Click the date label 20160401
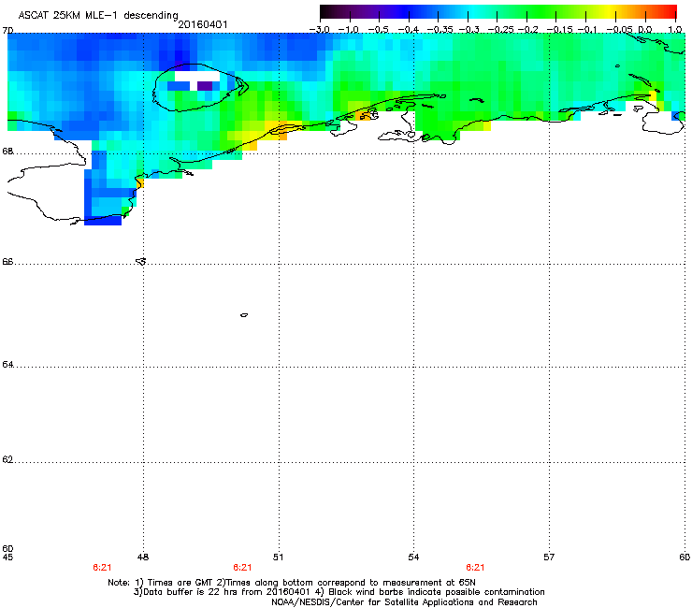The width and height of the screenshot is (692, 608). 203,24
